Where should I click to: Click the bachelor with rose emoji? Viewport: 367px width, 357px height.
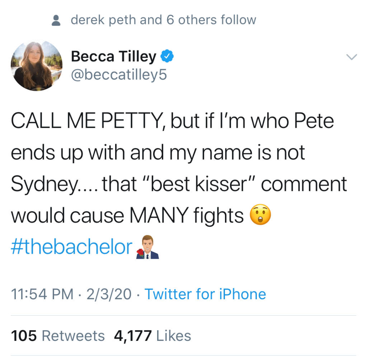[147, 247]
